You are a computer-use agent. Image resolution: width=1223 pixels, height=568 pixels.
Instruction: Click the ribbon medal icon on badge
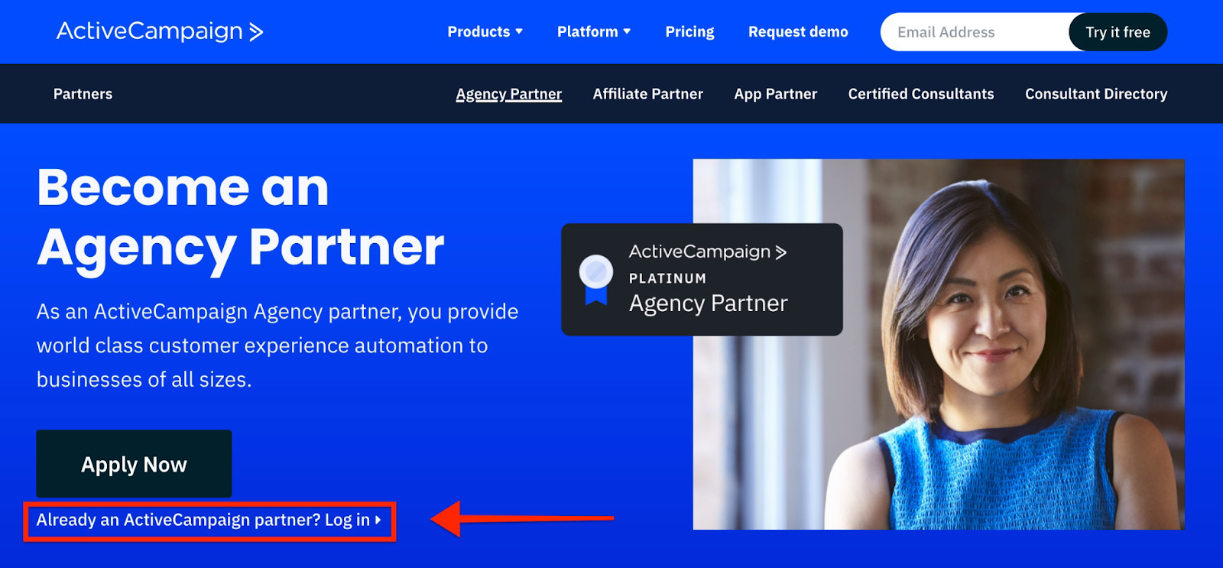(x=596, y=280)
